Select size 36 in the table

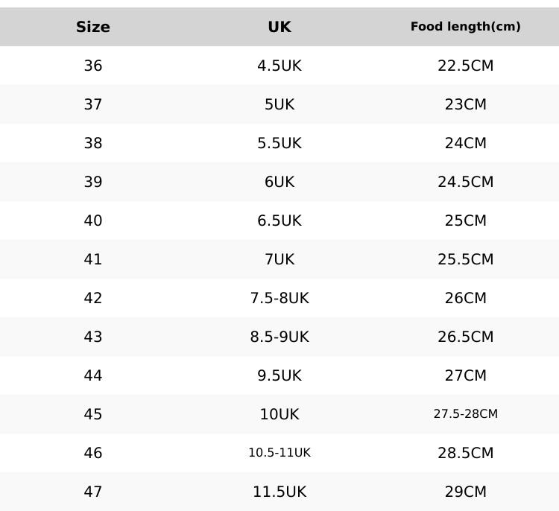(93, 66)
